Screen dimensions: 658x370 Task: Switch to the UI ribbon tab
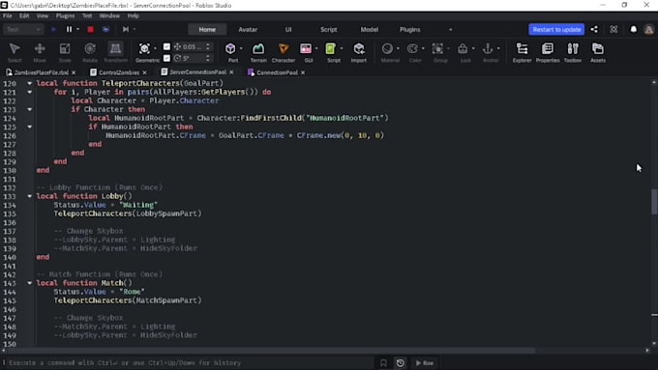click(x=288, y=30)
